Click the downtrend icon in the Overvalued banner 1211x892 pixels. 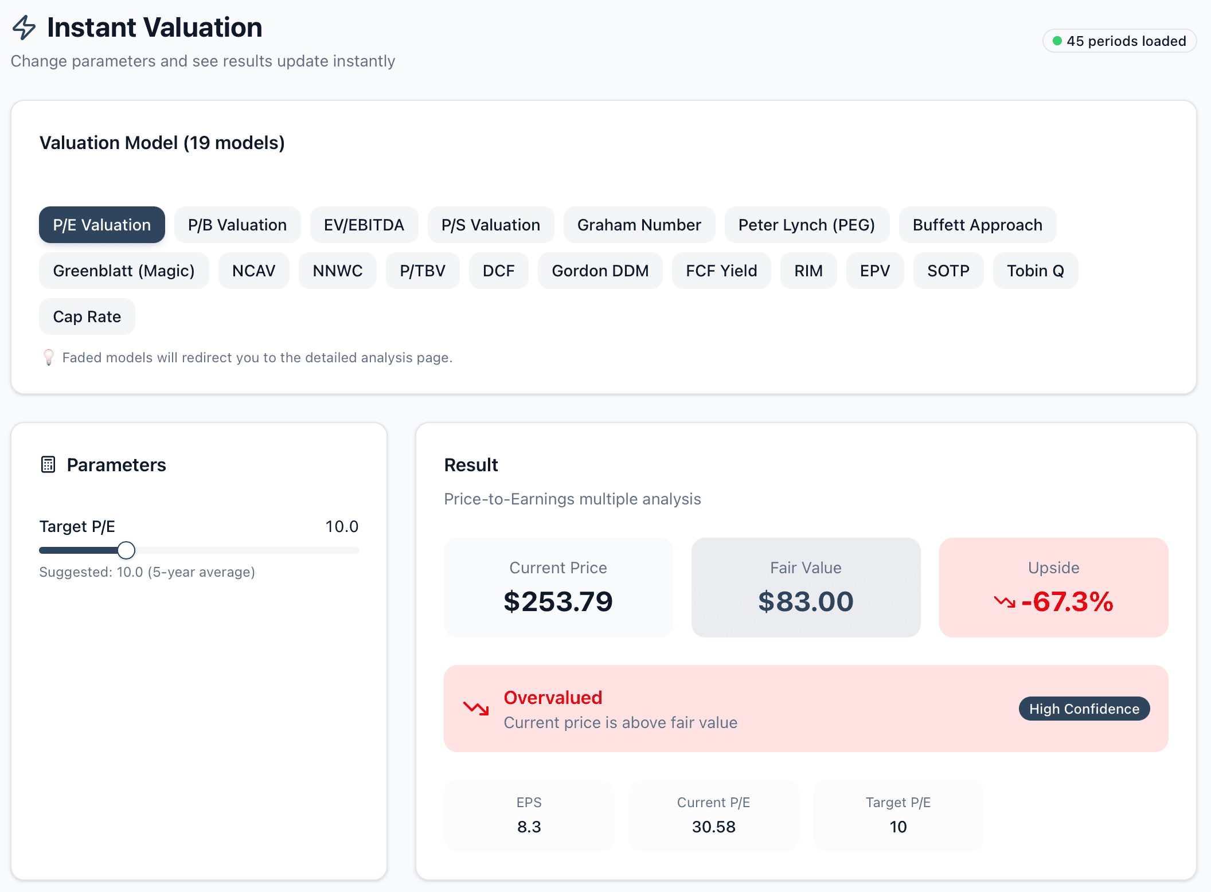click(x=476, y=709)
